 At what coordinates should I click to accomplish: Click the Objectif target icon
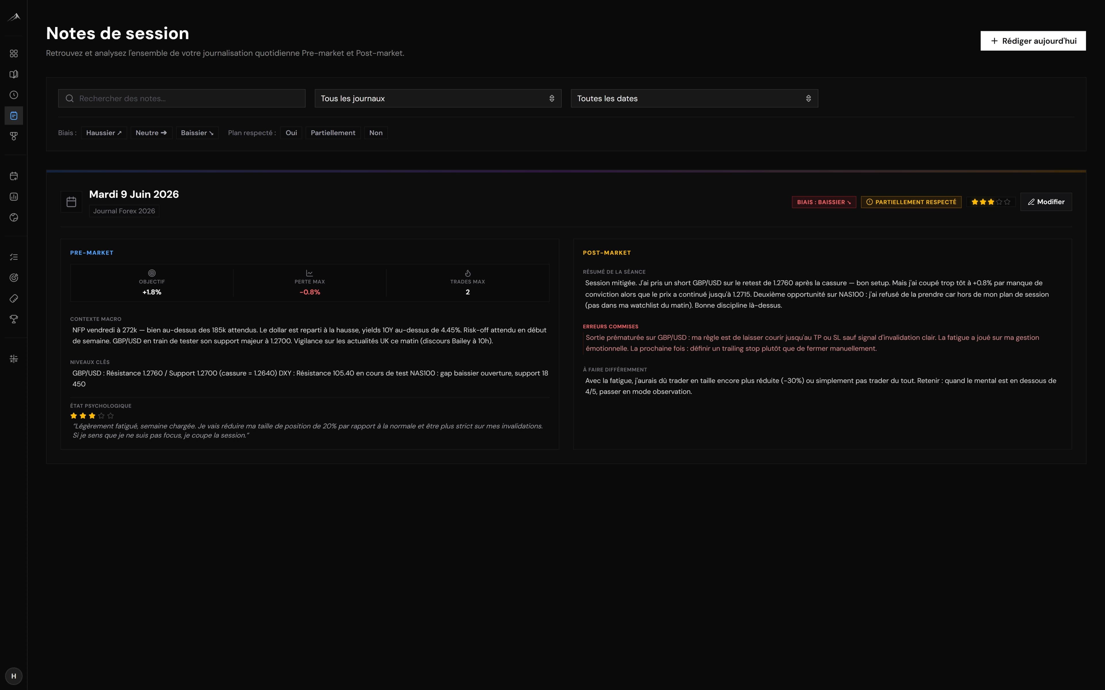click(x=152, y=273)
